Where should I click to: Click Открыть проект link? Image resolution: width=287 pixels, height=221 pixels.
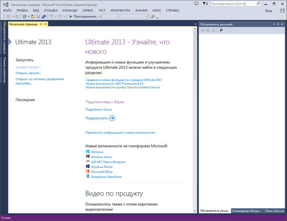tap(28, 73)
